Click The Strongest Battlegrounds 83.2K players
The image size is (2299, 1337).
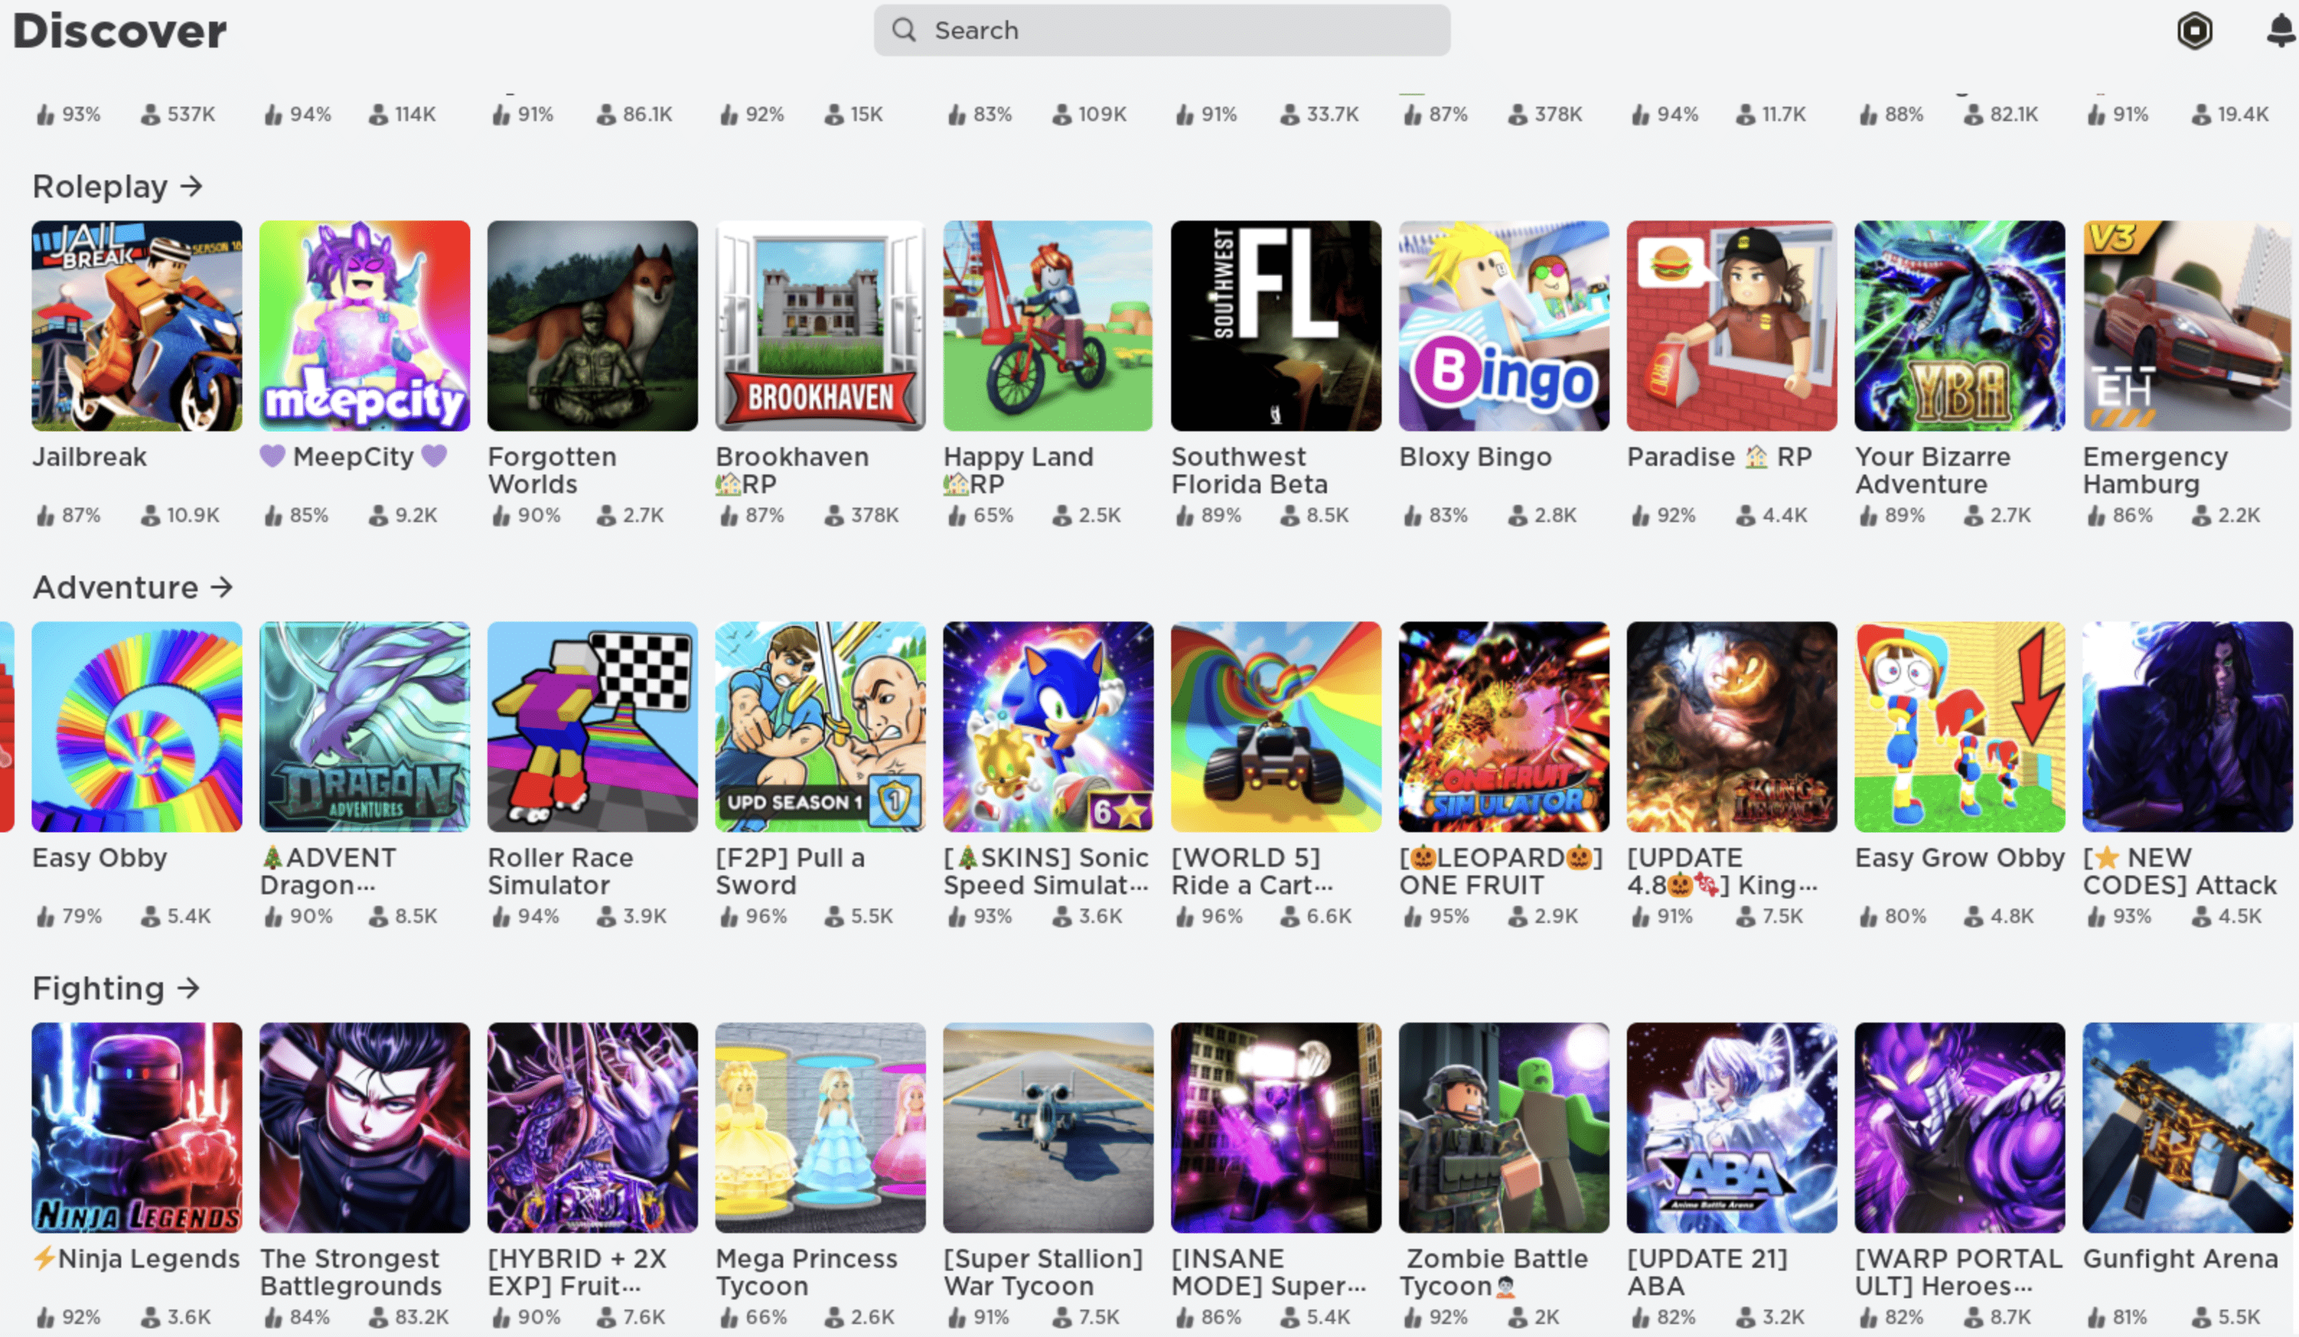(410, 1317)
